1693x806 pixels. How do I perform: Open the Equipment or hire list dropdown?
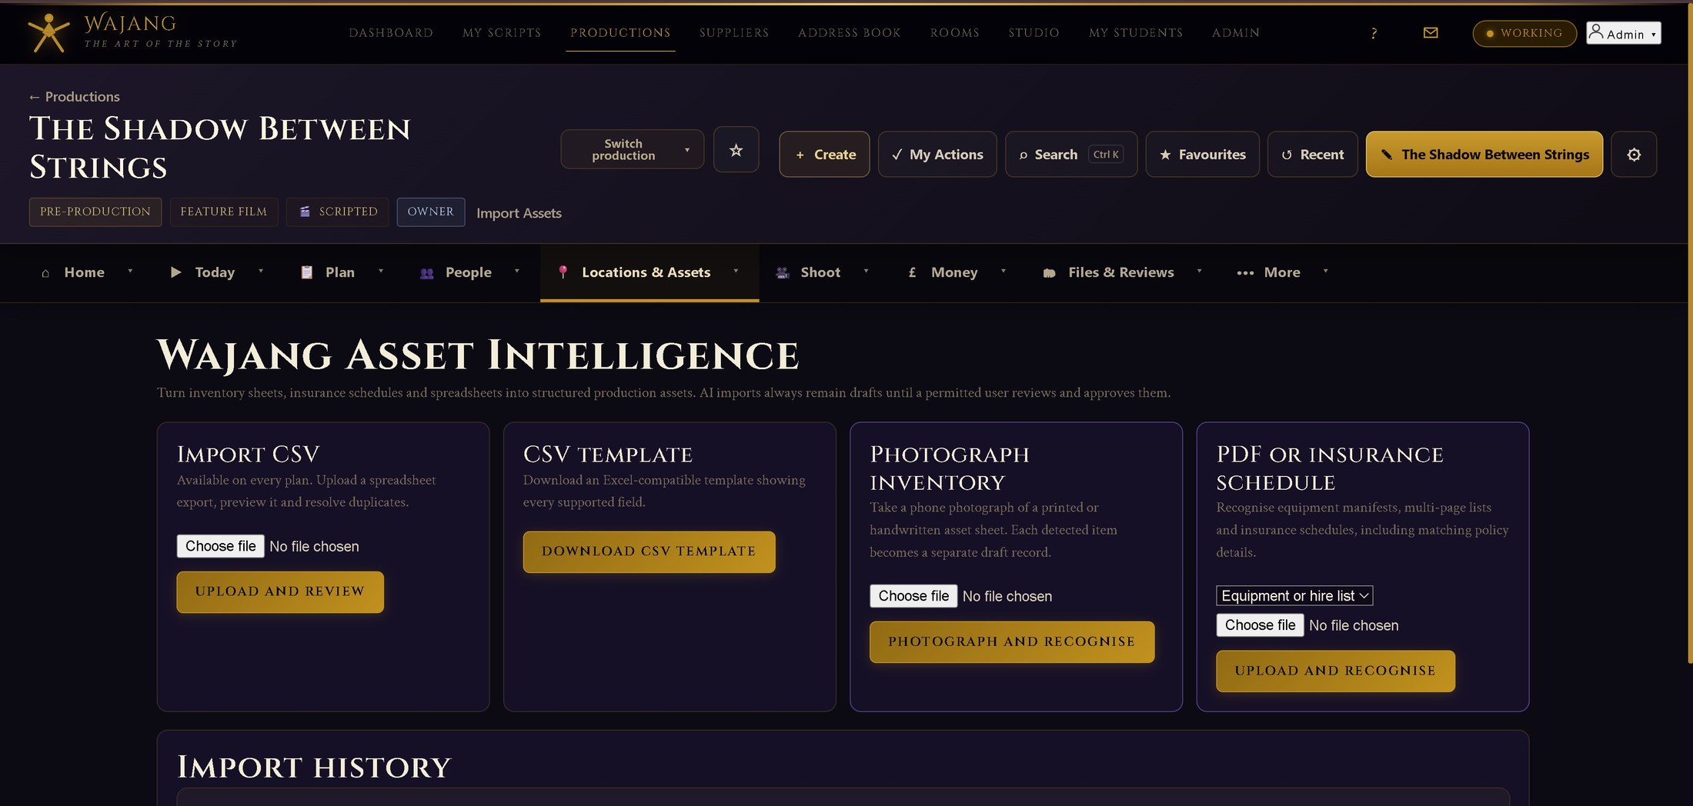click(1294, 596)
